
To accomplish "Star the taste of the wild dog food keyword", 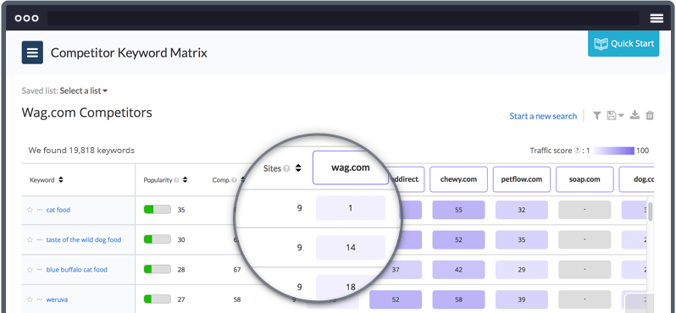I will point(30,239).
